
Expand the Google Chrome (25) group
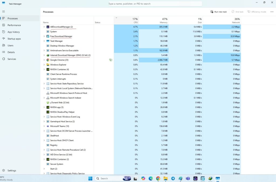(44, 60)
